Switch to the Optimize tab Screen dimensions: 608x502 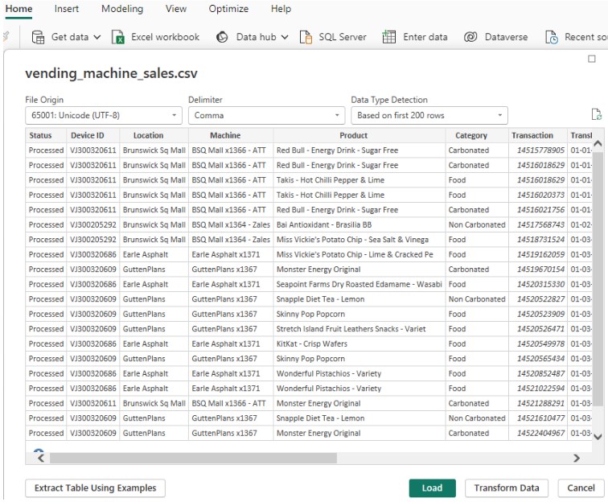point(228,9)
